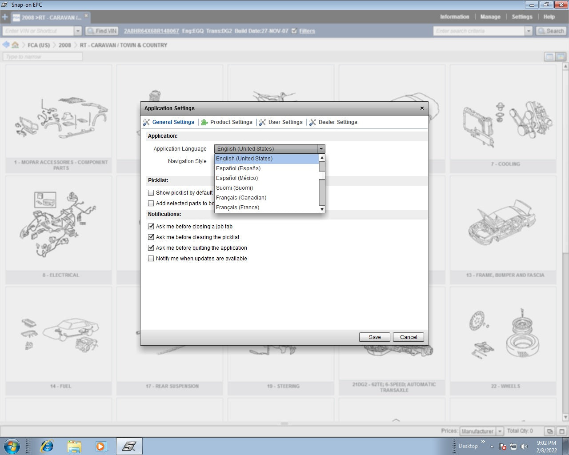Screen dimensions: 569x455
Task: Click the Find VIN button
Action: [102, 31]
